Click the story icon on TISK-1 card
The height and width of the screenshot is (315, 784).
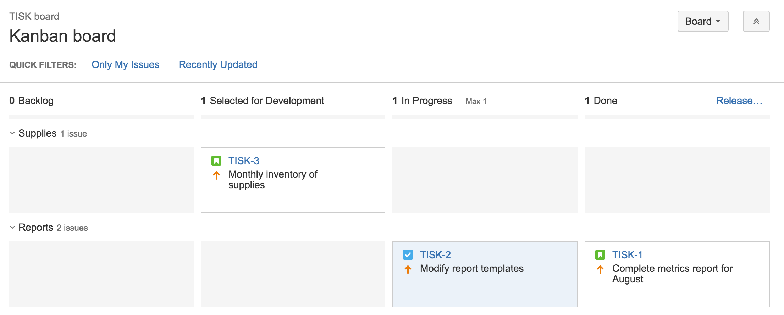(600, 254)
